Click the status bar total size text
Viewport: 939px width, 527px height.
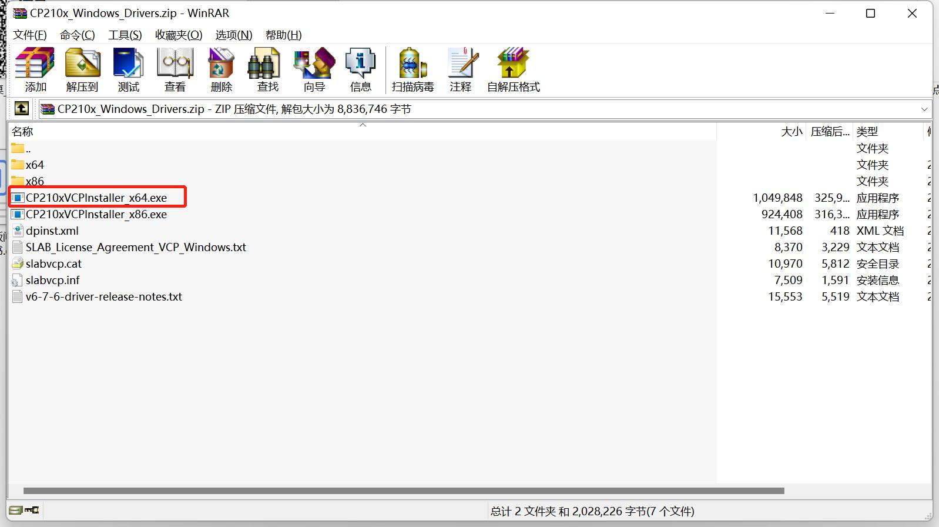(592, 511)
